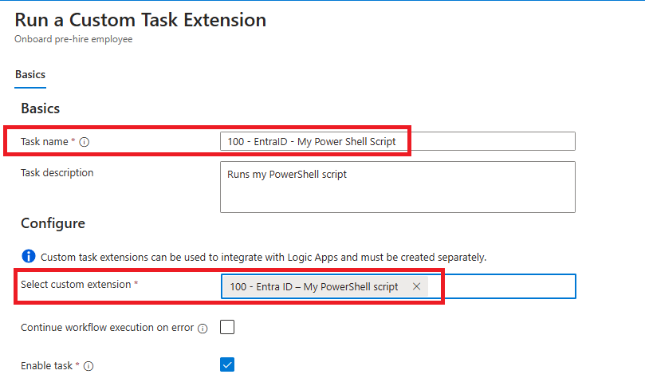Click the 'Configure' section heading
Screen dimensions: 645x386
coord(53,223)
